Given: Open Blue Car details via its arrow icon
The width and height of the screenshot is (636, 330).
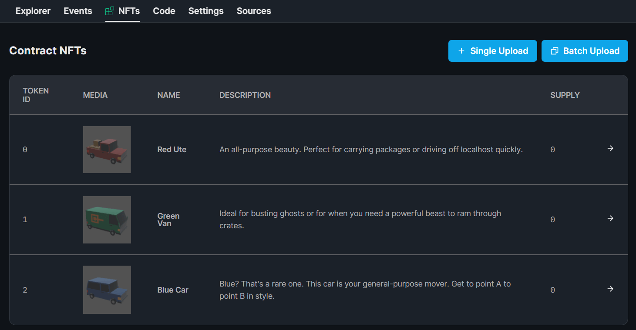Looking at the screenshot, I should [x=610, y=289].
